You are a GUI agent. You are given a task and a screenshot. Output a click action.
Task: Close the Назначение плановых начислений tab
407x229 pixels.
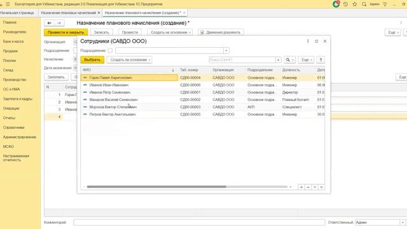tap(99, 13)
